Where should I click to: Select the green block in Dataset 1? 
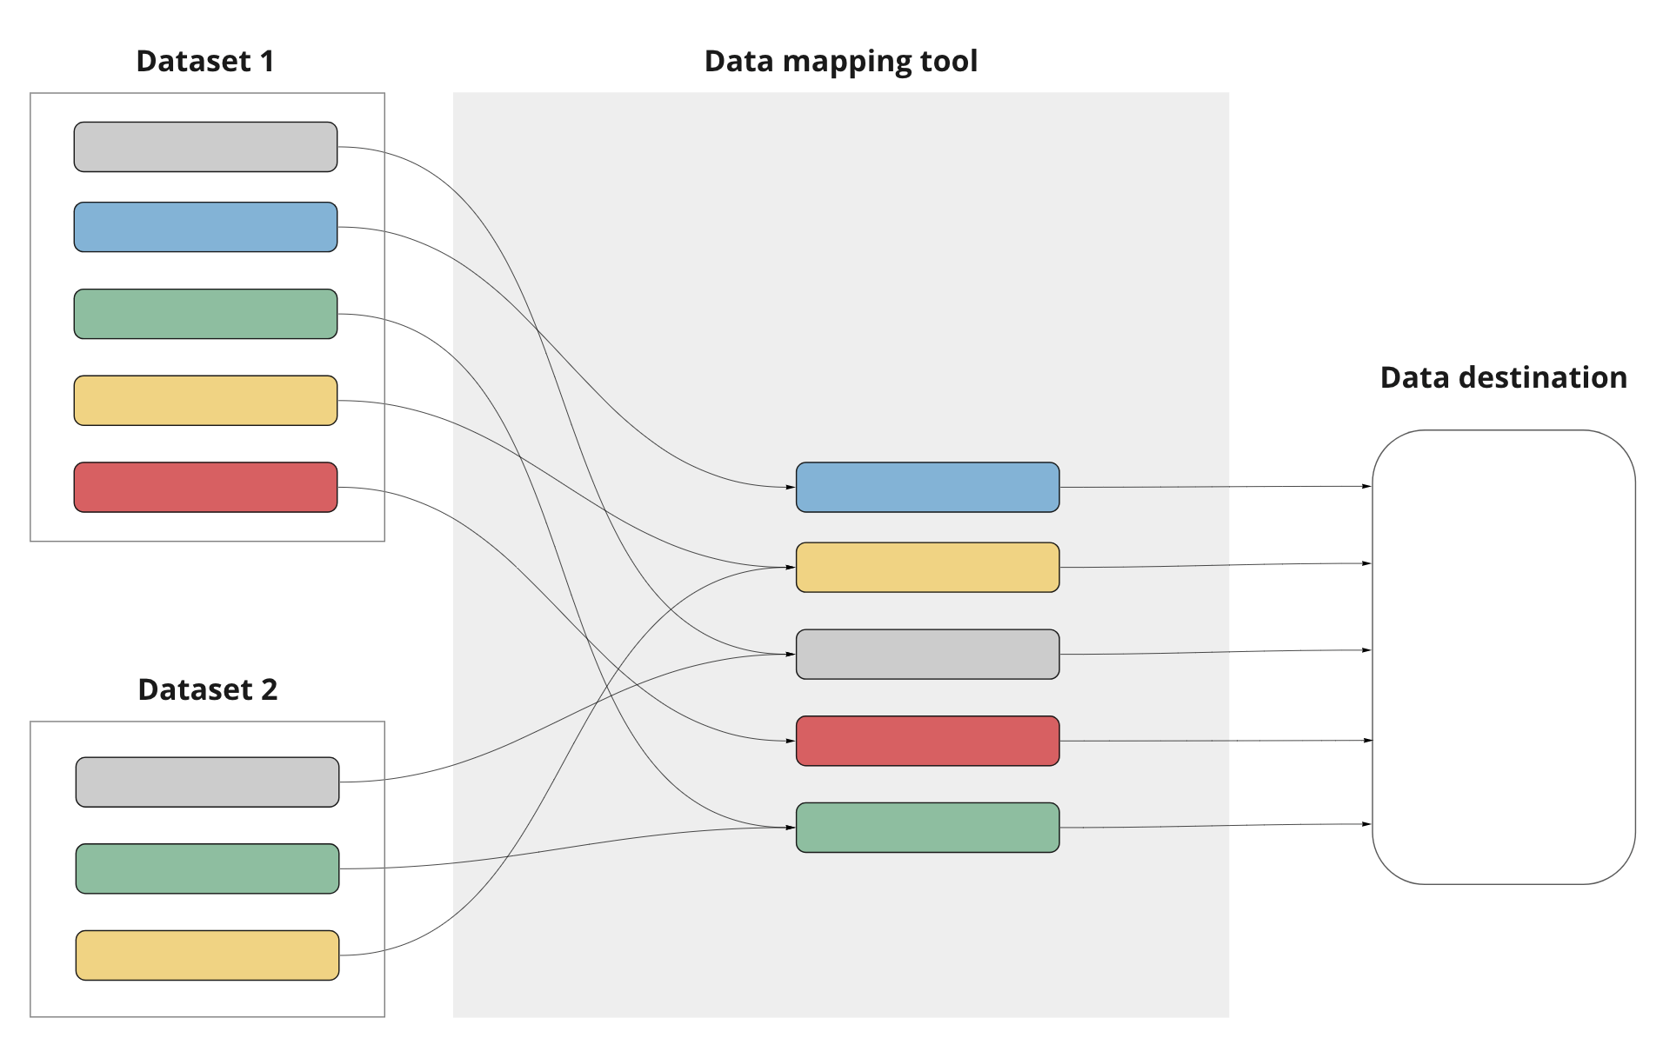[204, 314]
